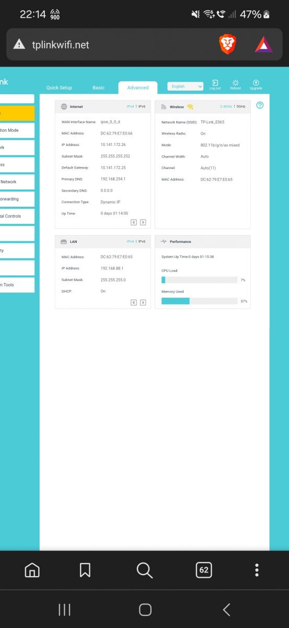Viewport: 289px width, 628px height.
Task: Open the 62 tabs switcher
Action: tap(204, 570)
